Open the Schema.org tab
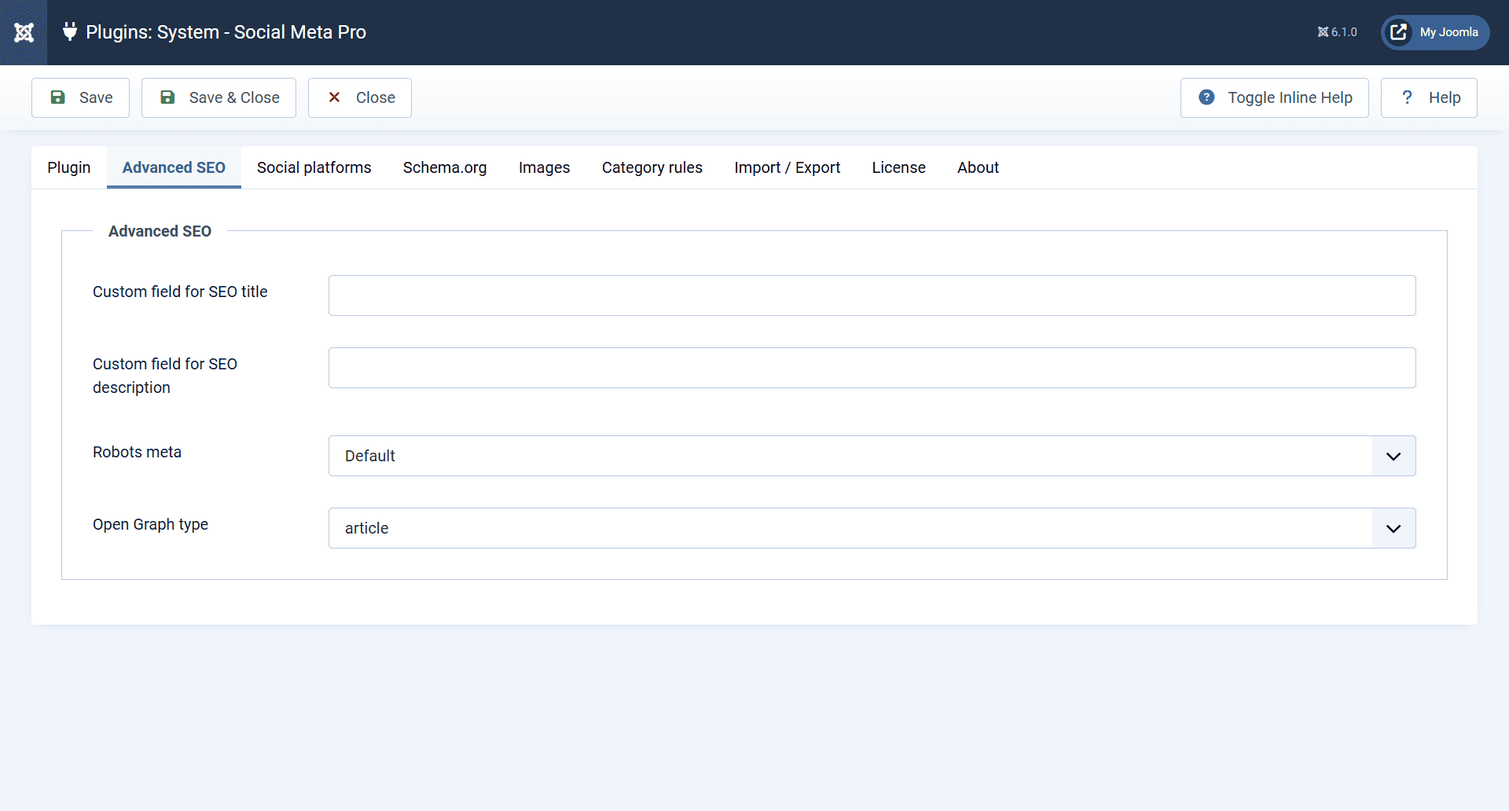Viewport: 1509px width, 811px height. click(x=445, y=167)
